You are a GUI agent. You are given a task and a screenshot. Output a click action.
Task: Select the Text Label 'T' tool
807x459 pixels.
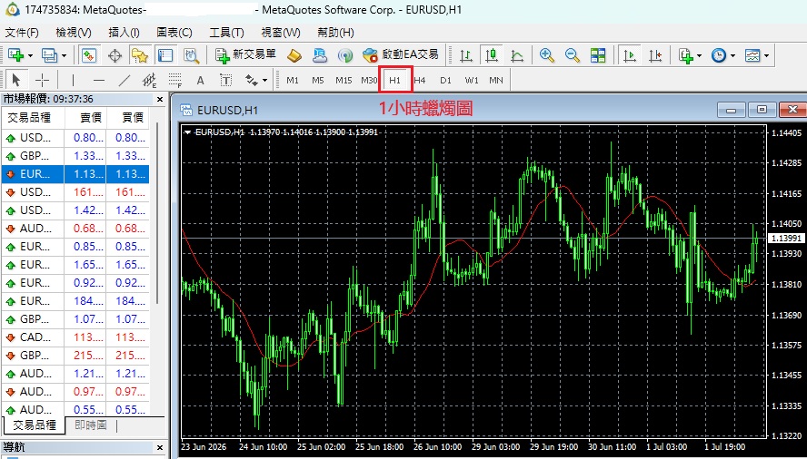[x=226, y=80]
